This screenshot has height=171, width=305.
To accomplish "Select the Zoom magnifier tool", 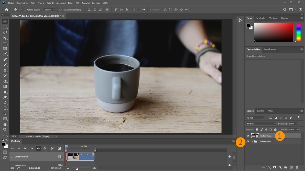I will (x=5, y=130).
